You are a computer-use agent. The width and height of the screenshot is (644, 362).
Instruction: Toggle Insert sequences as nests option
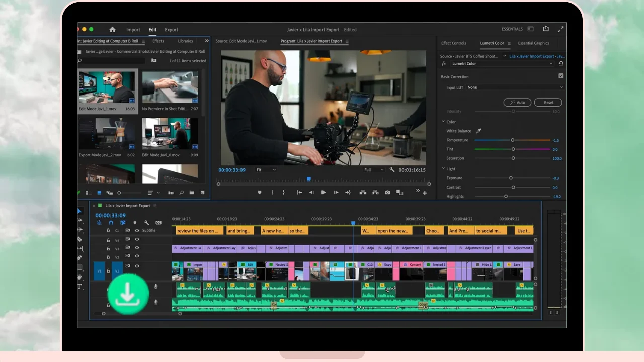pyautogui.click(x=99, y=223)
